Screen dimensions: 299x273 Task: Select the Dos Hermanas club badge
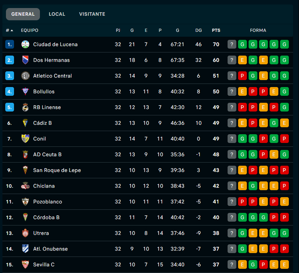click(25, 60)
